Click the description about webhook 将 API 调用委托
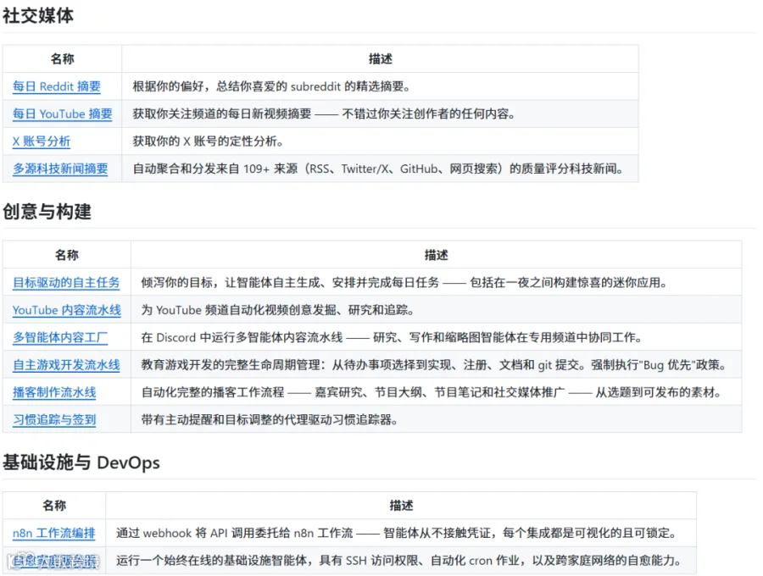The width and height of the screenshot is (763, 576). 397,534
